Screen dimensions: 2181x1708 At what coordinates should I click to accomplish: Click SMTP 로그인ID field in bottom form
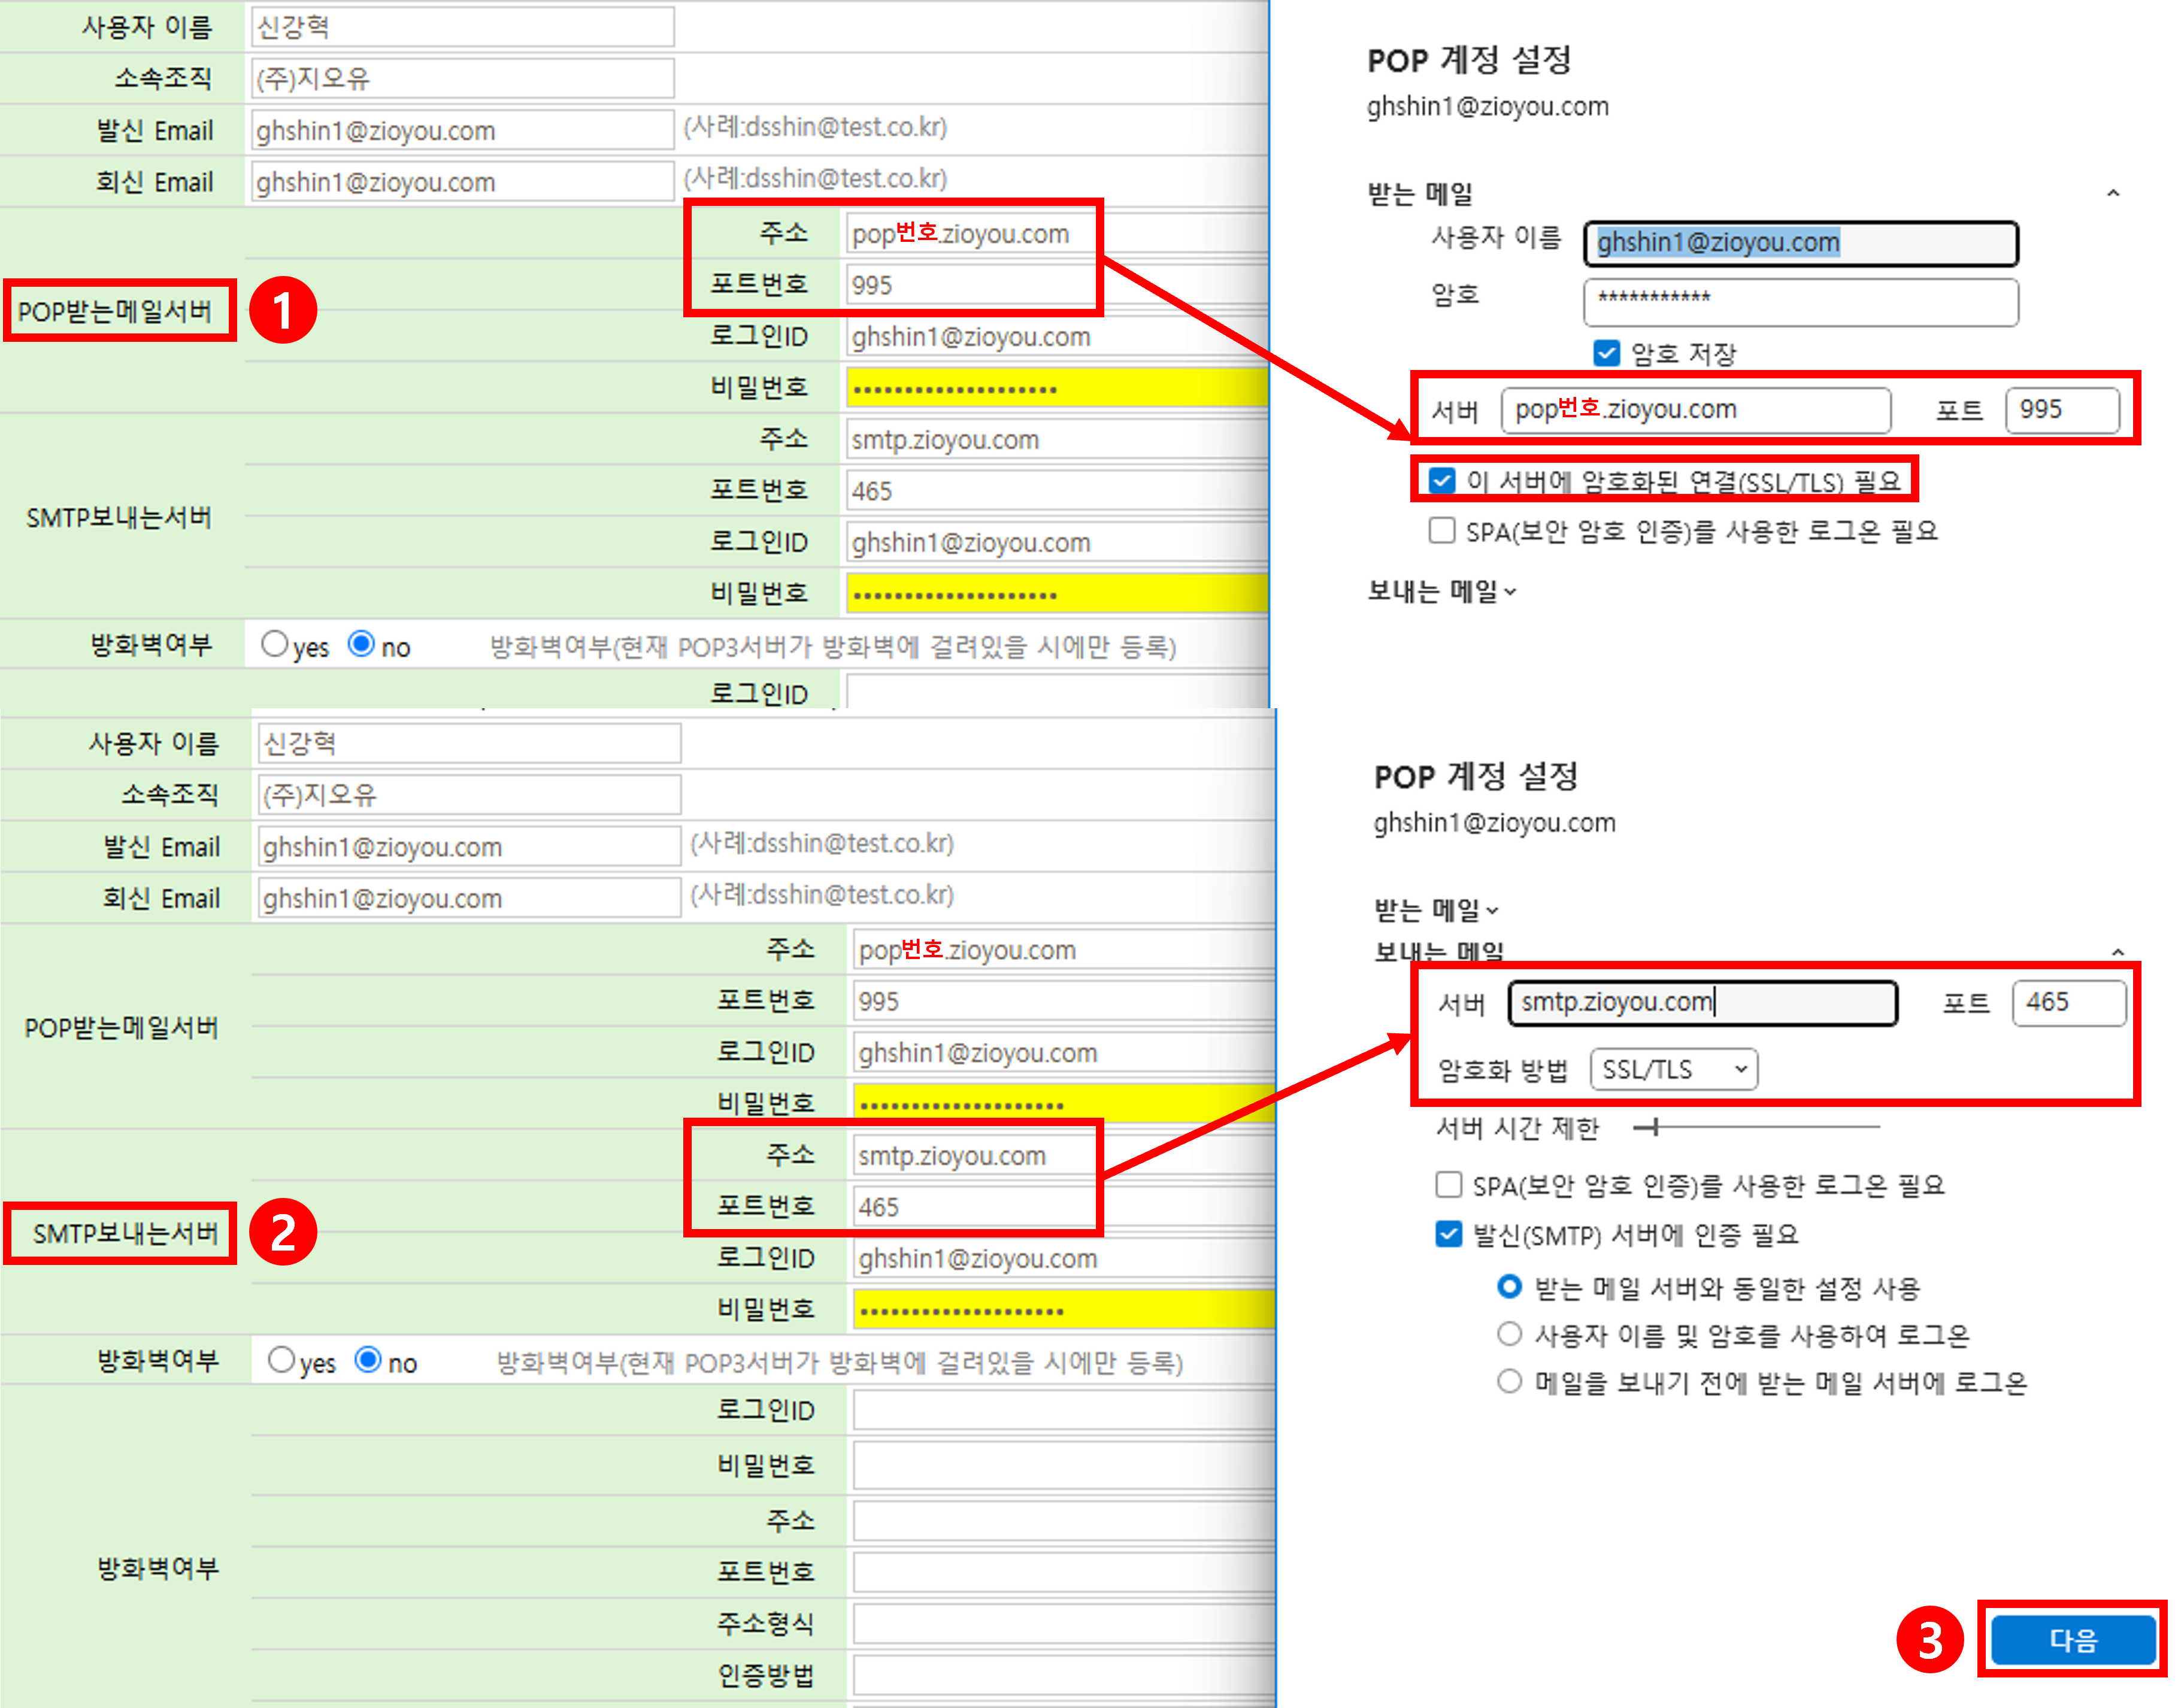tap(1064, 1259)
